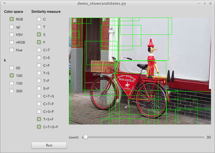Image resolution: width=215 pixels, height=153 pixels.
Task: Click the Similarity measure heading
Action: pos(46,11)
